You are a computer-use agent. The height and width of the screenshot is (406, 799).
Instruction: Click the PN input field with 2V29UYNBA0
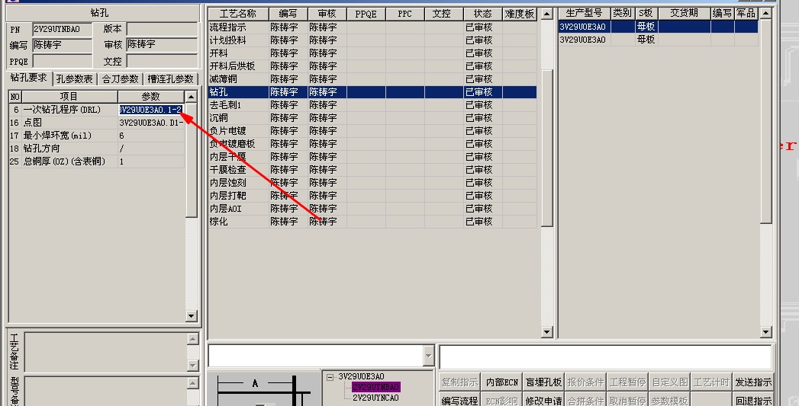[62, 30]
